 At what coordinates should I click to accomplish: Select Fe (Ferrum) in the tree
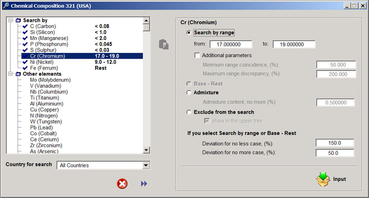pos(44,68)
